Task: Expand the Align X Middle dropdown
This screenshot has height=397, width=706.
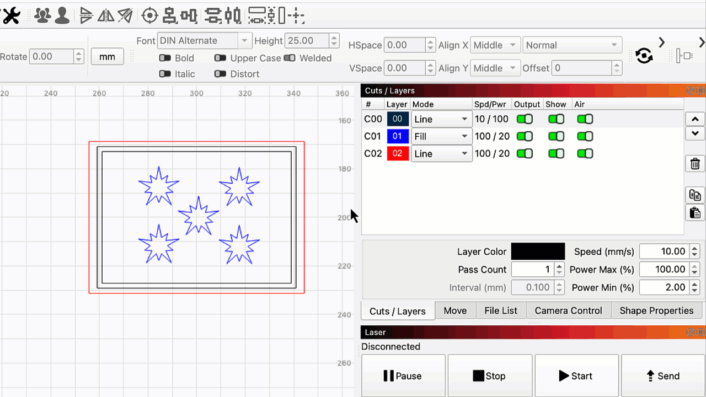Action: 495,45
